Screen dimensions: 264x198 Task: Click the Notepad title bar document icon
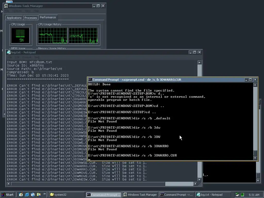(9, 52)
